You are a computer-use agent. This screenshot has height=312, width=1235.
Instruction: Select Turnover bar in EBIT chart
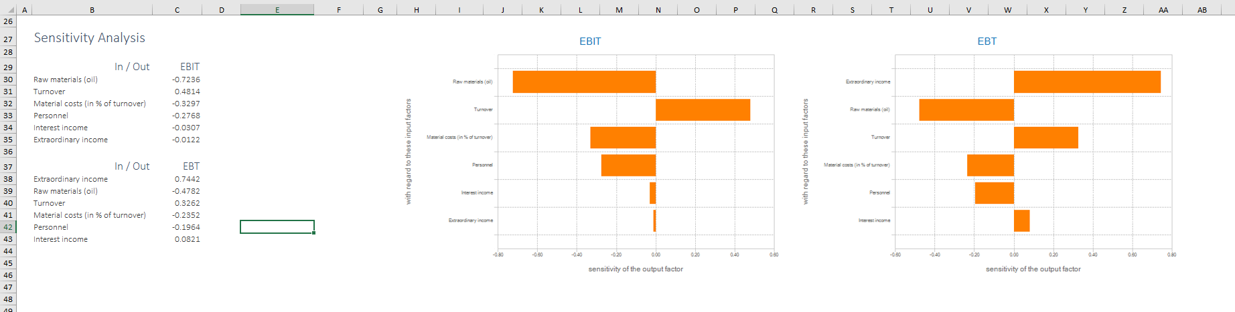coord(703,110)
